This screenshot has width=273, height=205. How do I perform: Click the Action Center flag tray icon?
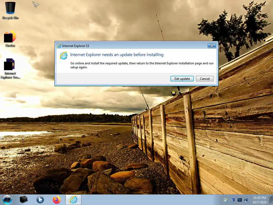coord(226,200)
